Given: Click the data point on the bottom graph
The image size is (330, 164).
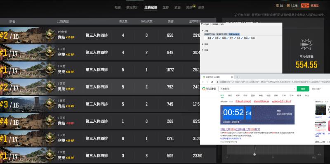Looking at the screenshot, I should click(255, 154).
